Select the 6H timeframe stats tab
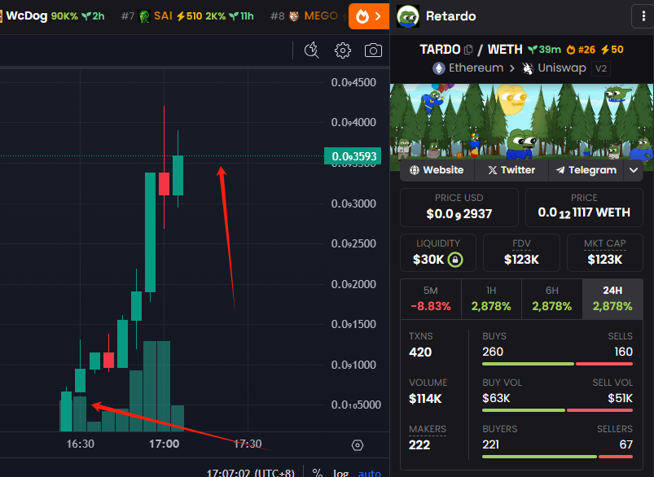 point(552,299)
